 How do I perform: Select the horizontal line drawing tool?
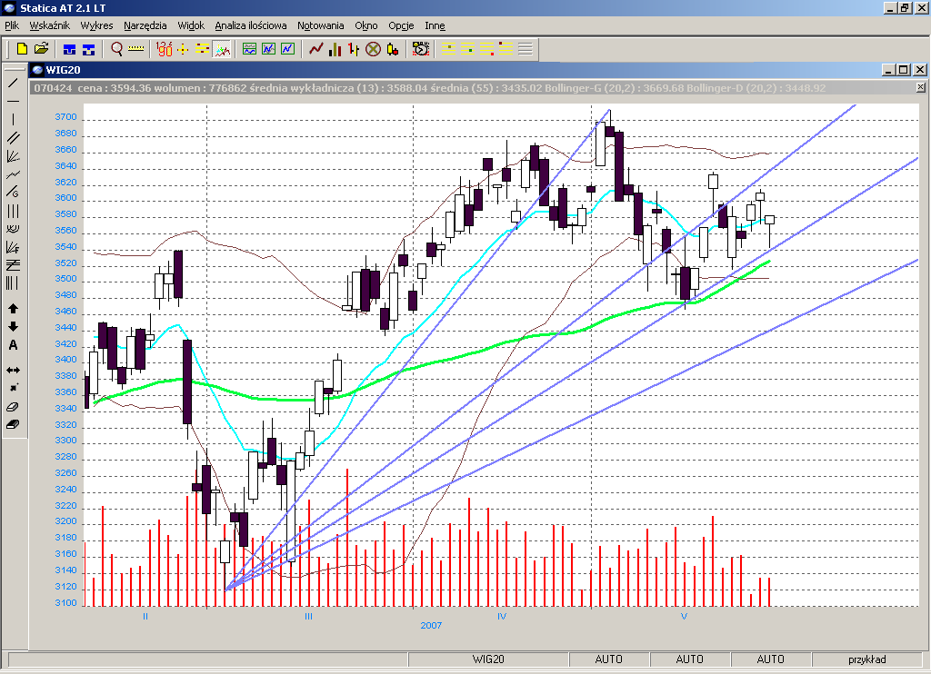tap(13, 101)
